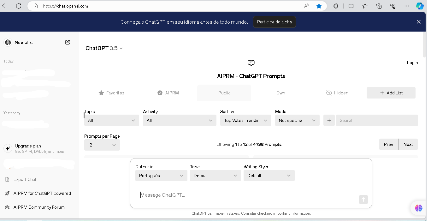Click Export Chat in sidebar

pos(25,179)
